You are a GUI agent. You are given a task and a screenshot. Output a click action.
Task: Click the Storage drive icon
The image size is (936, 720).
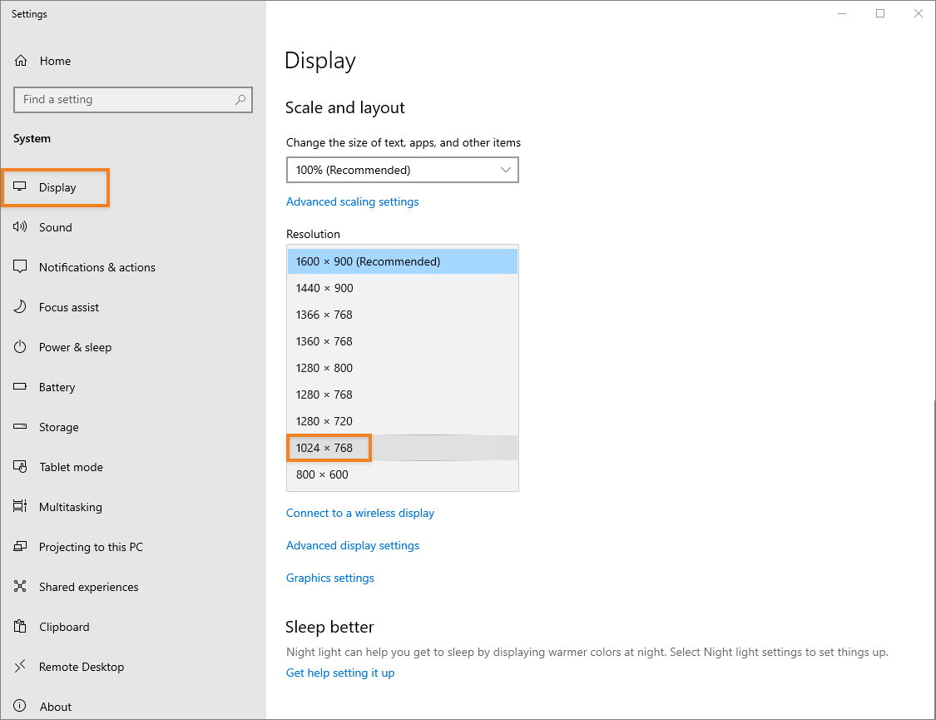tap(21, 427)
